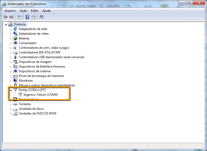Expand the Controladores USB node arrow
207x151 pixels.
coord(11,57)
